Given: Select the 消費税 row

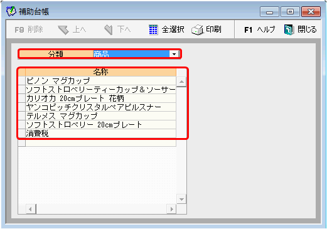Looking at the screenshot, I should click(x=101, y=134).
